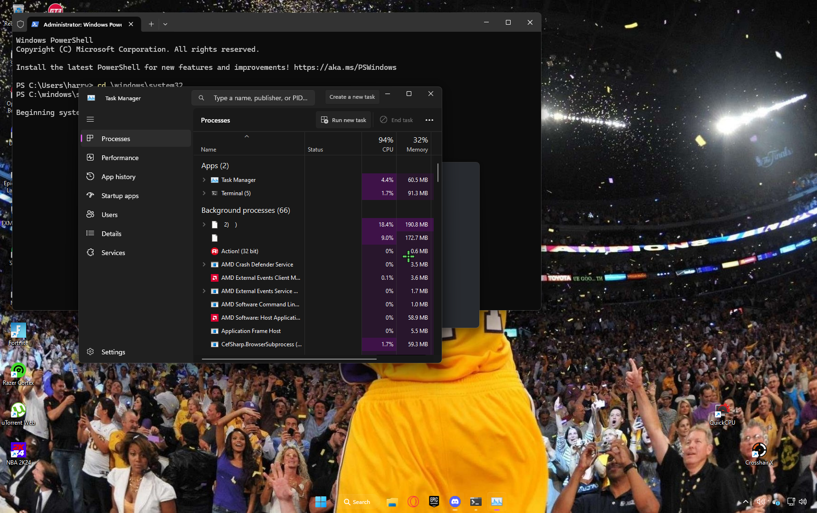Open the Task Manager hamburger navigation menu
This screenshot has width=817, height=513.
tap(90, 119)
